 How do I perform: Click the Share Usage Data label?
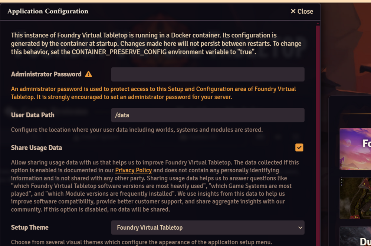coord(36,148)
